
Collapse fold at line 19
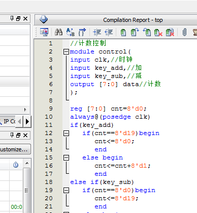[66, 190]
